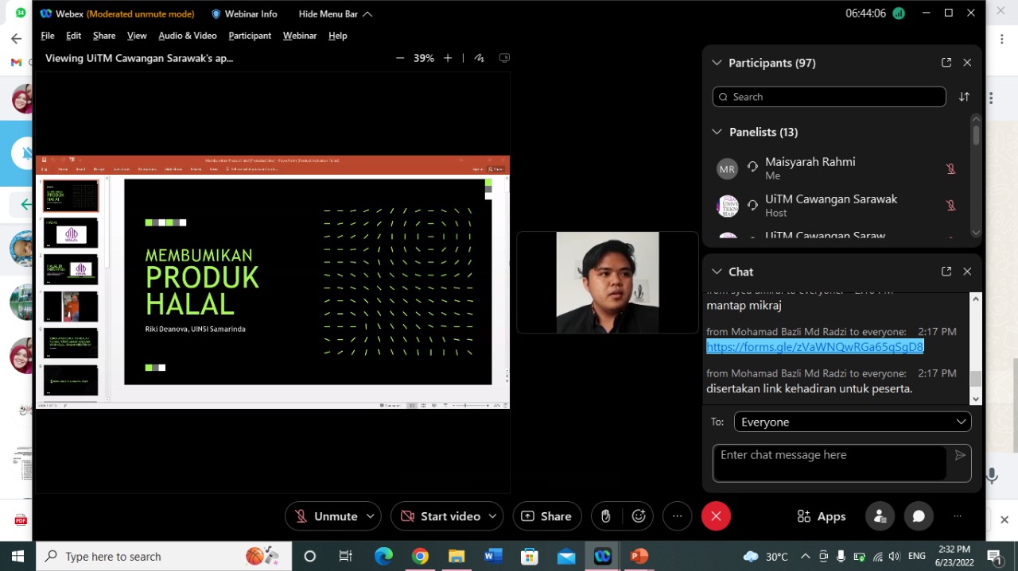Screen dimensions: 1018x571
Task: Click the connection quality indicator icon
Action: pos(899,14)
